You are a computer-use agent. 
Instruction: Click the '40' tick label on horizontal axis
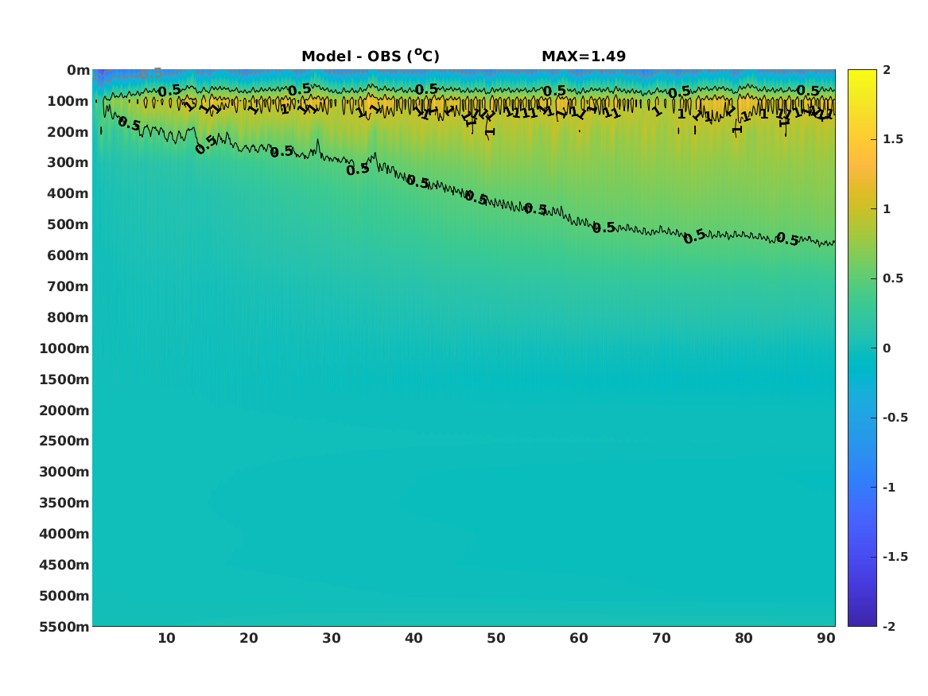pyautogui.click(x=414, y=638)
